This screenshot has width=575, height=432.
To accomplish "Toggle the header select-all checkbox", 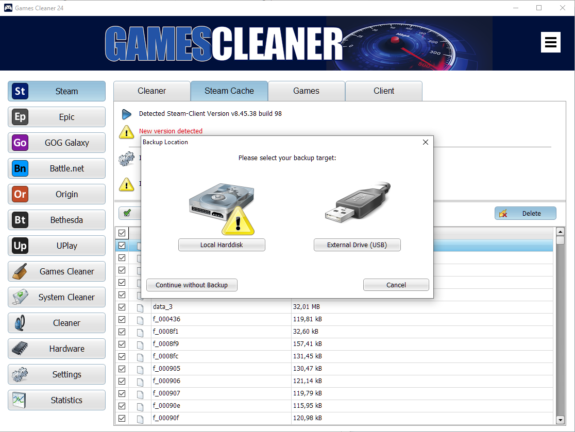I will (122, 233).
